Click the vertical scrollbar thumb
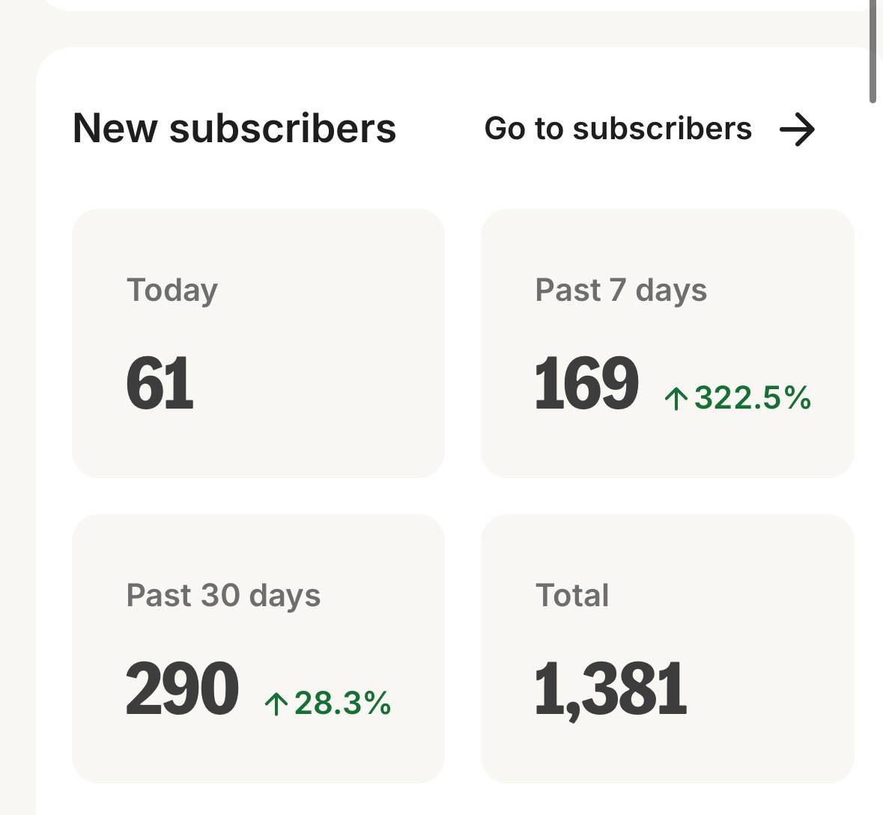883x815 pixels. [x=873, y=51]
